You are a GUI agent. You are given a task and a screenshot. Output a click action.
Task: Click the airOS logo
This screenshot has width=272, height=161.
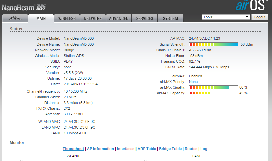point(251,6)
